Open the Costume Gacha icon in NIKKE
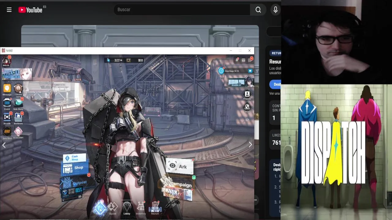Image resolution: width=392 pixels, height=220 pixels. tap(18, 90)
